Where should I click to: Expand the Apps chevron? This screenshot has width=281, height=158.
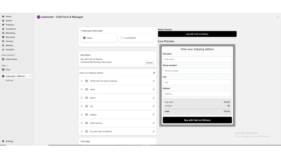click(7, 65)
